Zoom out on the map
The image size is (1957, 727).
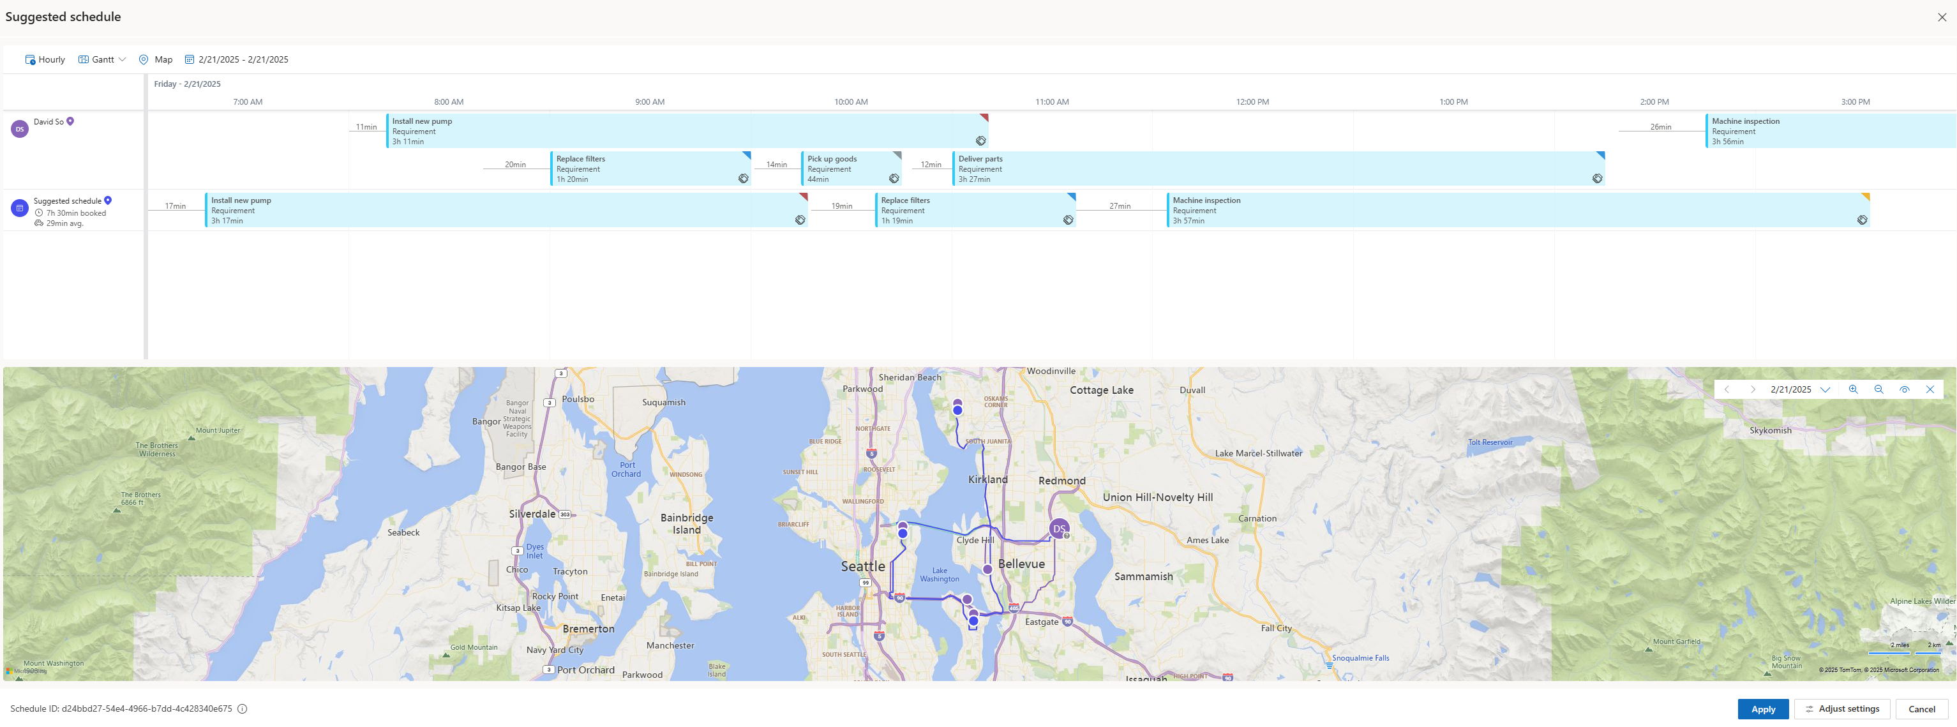1878,389
